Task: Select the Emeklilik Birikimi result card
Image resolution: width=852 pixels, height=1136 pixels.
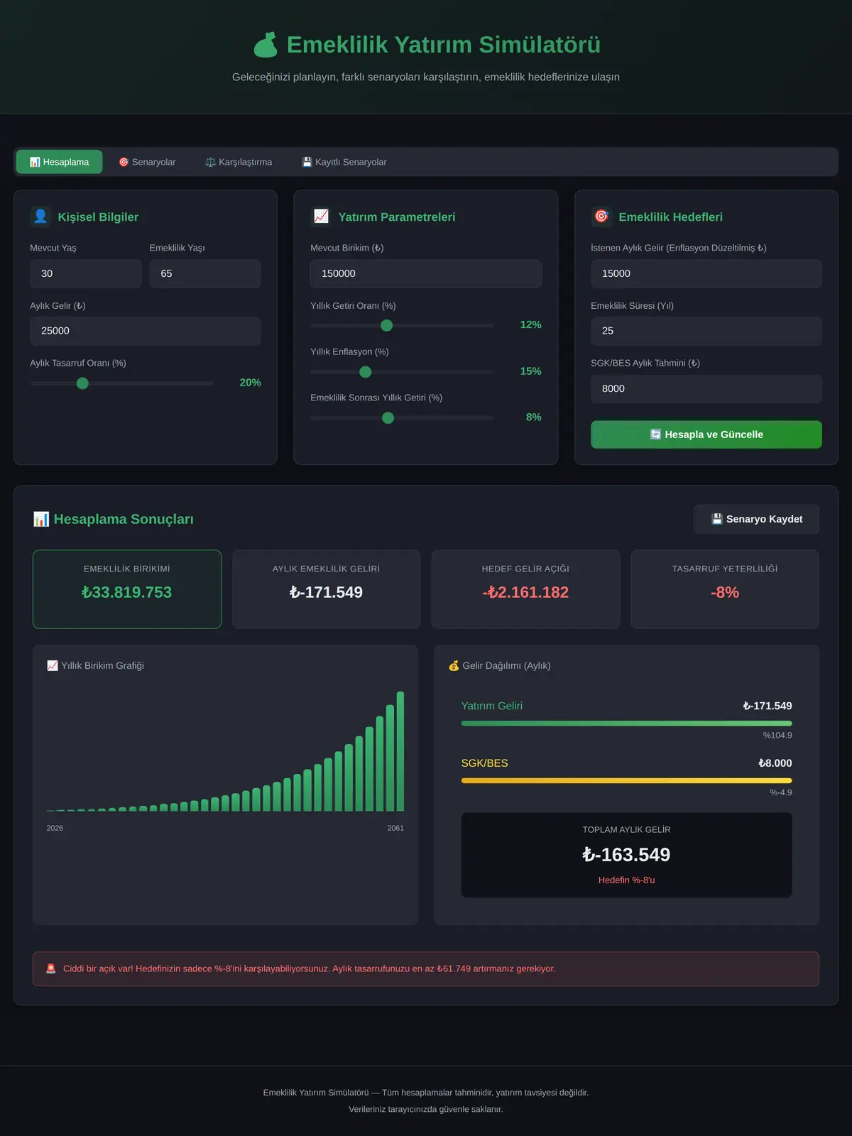Action: click(x=127, y=589)
